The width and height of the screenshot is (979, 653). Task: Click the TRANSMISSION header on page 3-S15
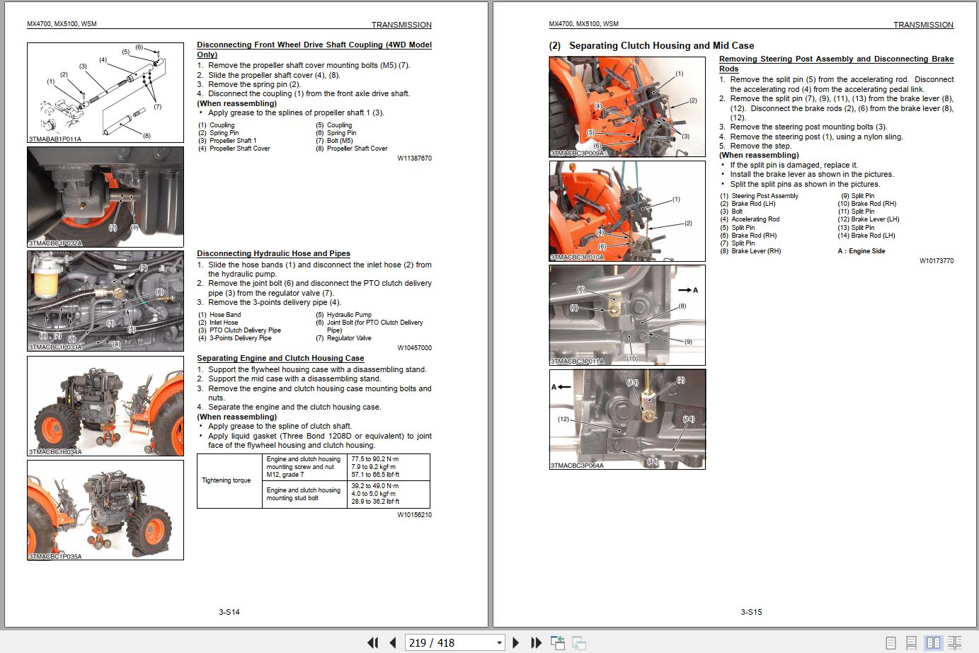tap(923, 25)
